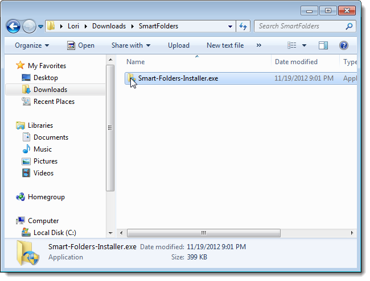This screenshot has width=370, height=281.
Task: Click the navigation pane scroll down arrow
Action: [x=110, y=233]
